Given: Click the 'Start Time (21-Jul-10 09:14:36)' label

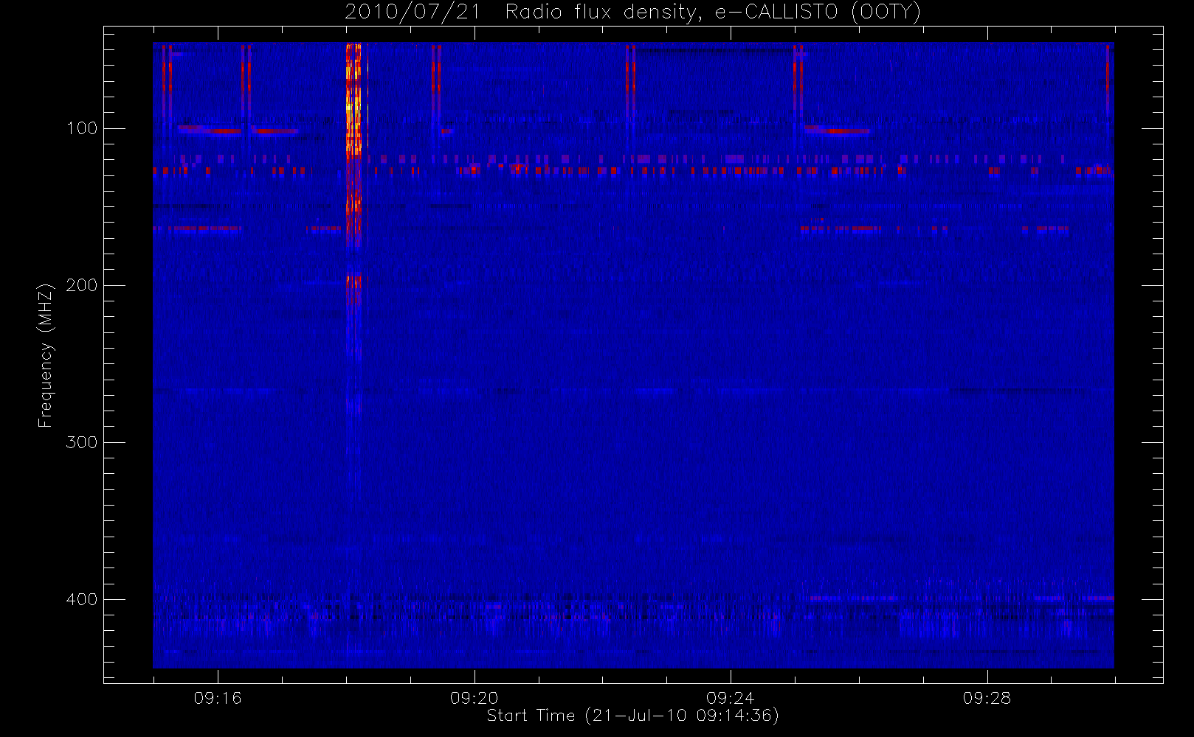Looking at the screenshot, I should pyautogui.click(x=633, y=716).
